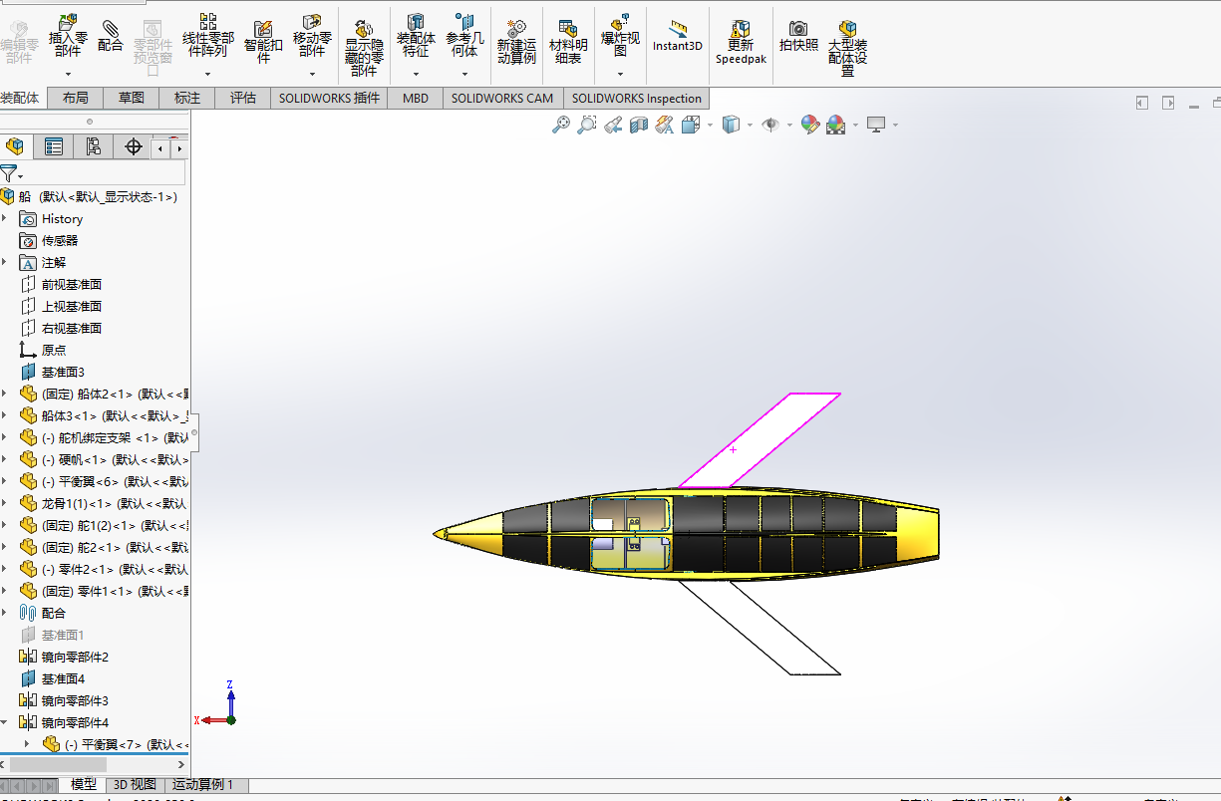Viewport: 1221px width, 801px height.
Task: Switch to the 草图 tab
Action: click(132, 98)
